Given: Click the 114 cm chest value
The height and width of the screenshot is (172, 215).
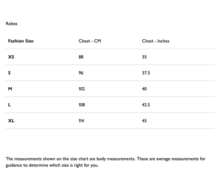Looking at the screenshot, I should 81,121.
